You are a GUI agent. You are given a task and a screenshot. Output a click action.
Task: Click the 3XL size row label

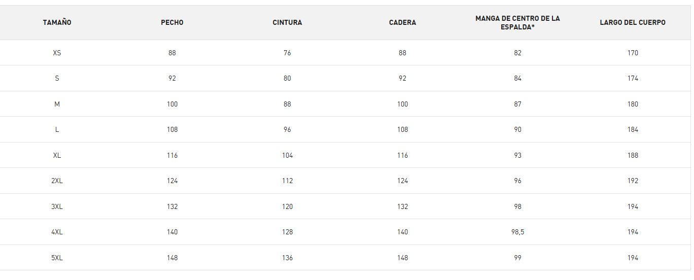[57, 206]
